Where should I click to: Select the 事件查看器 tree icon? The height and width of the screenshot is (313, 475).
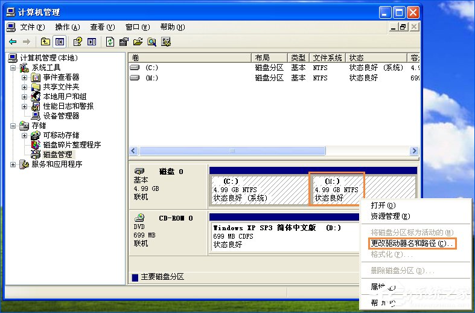(x=36, y=77)
